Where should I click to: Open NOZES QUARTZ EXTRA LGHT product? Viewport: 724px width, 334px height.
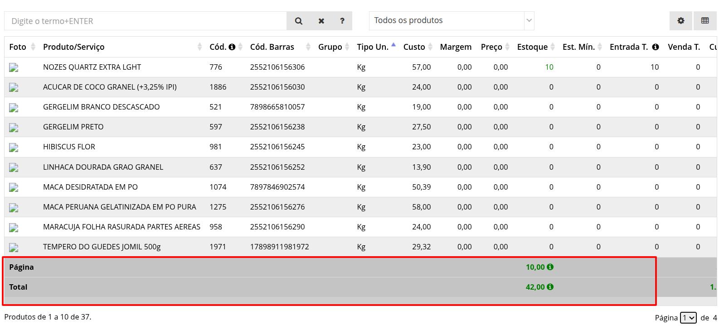pos(92,67)
